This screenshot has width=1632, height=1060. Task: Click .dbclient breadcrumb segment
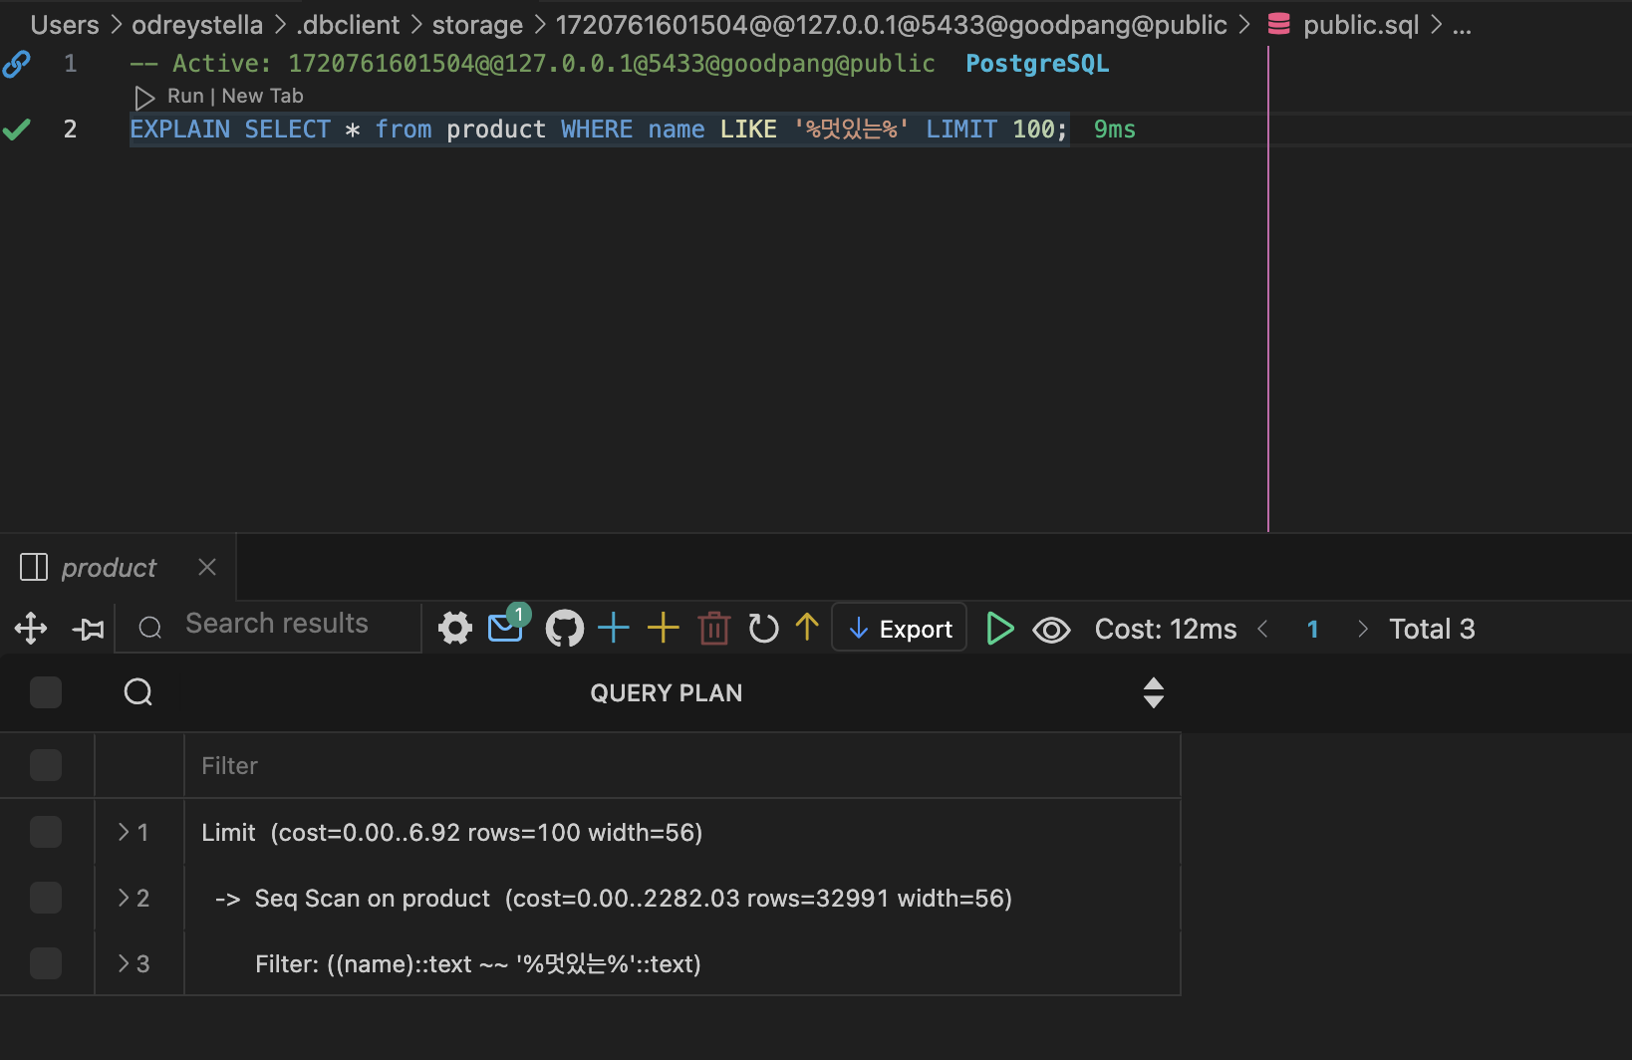point(348,25)
